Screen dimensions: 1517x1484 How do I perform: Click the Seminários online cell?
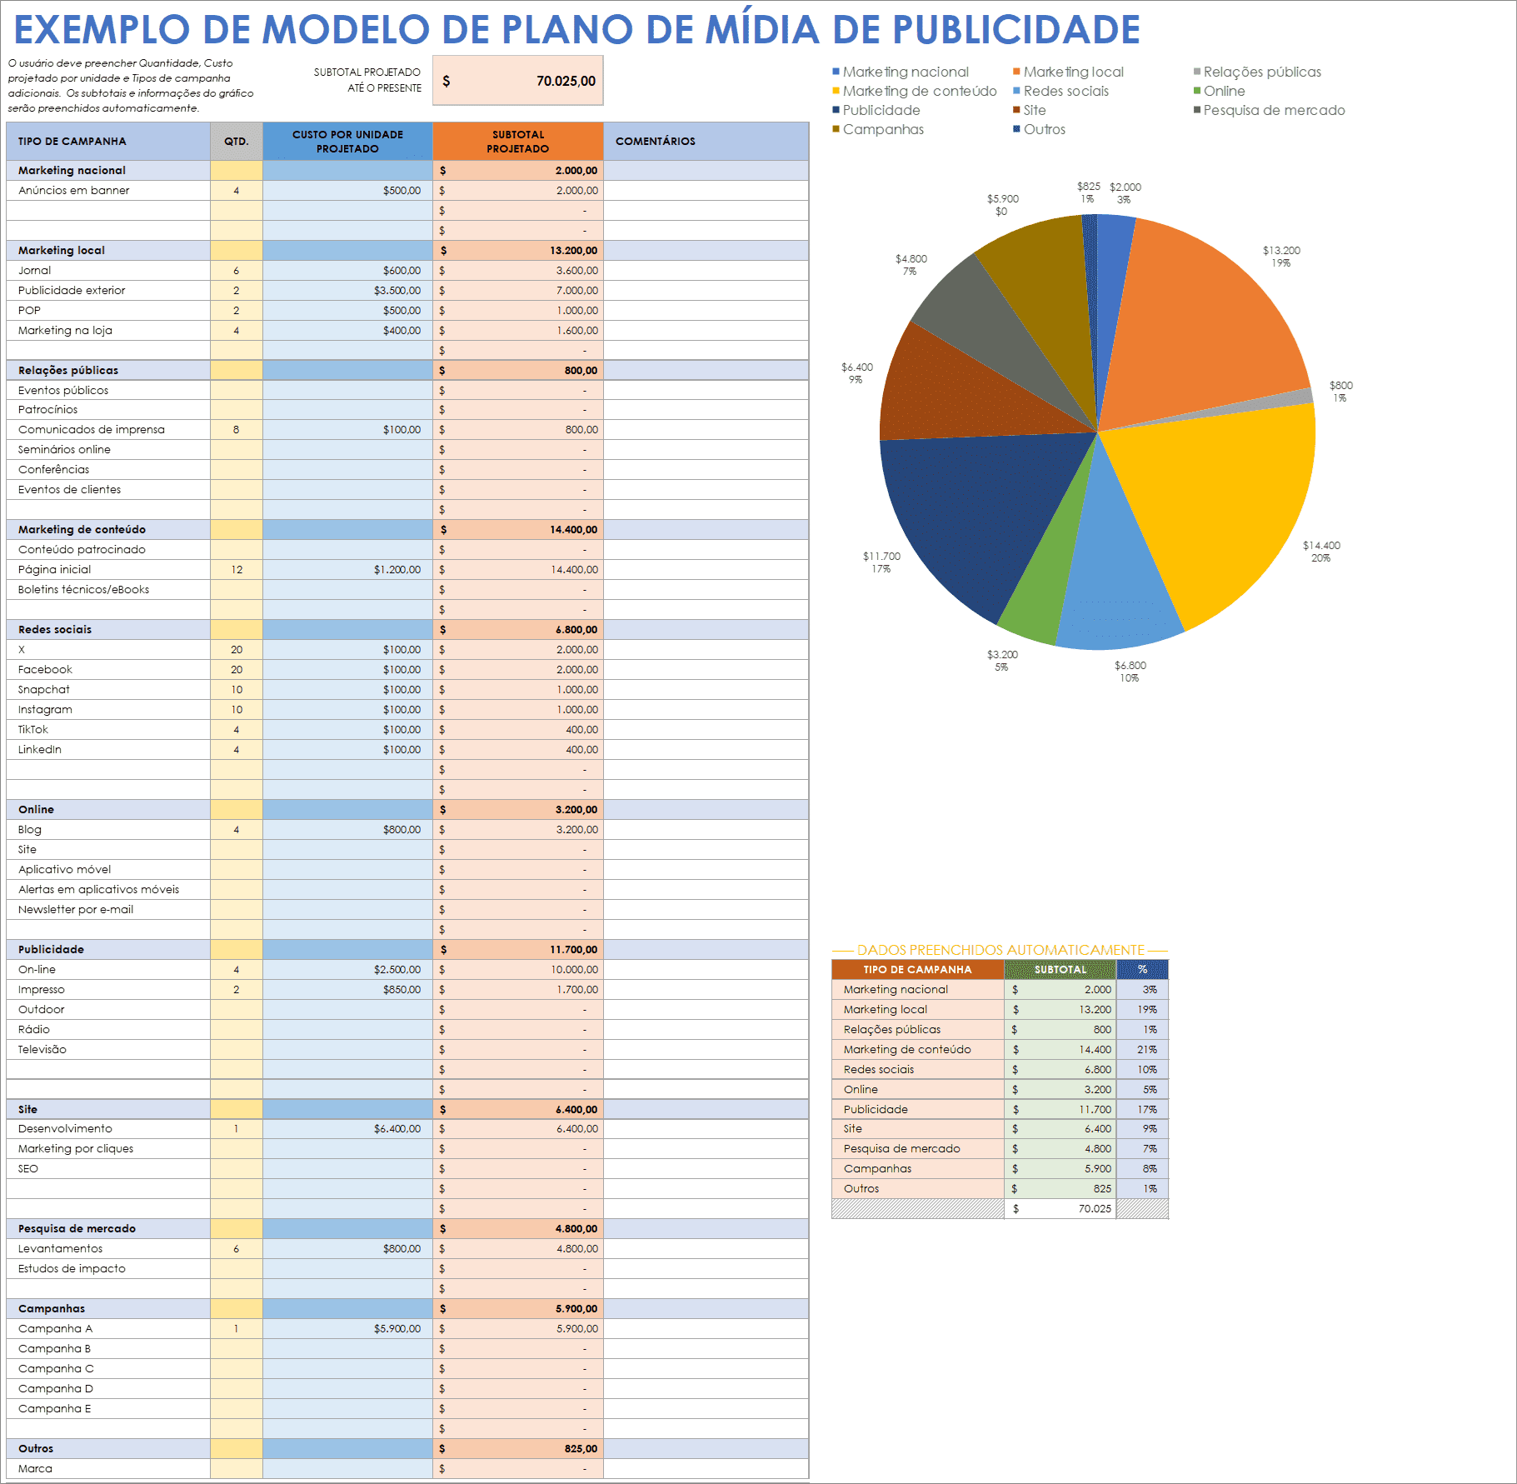(x=108, y=449)
